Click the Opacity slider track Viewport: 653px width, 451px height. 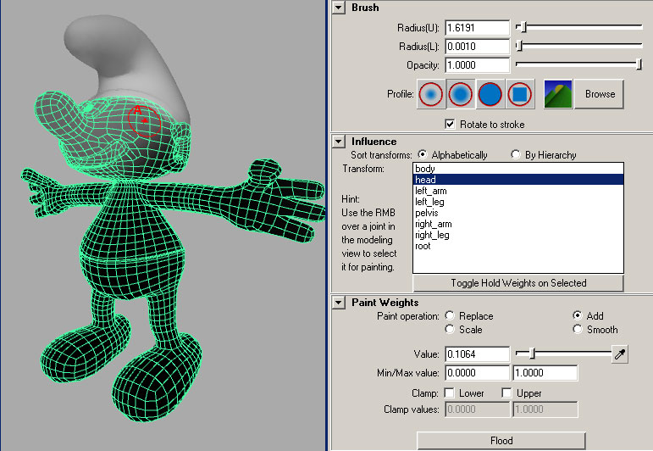576,65
